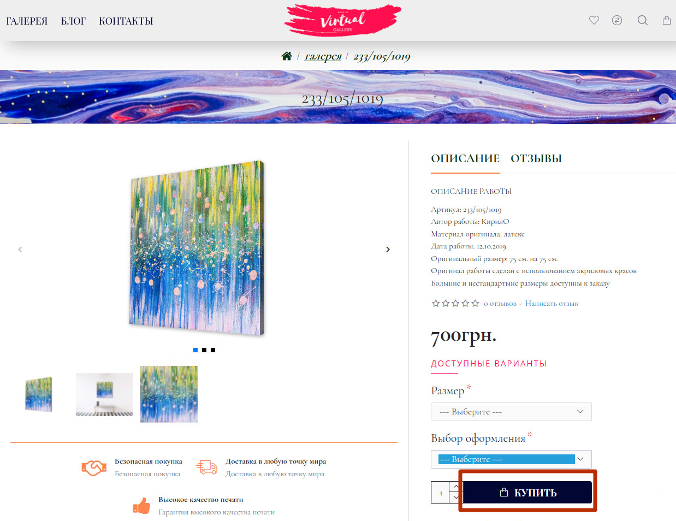The height and width of the screenshot is (521, 676).
Task: Select the first blue carousel dot
Action: tap(195, 350)
